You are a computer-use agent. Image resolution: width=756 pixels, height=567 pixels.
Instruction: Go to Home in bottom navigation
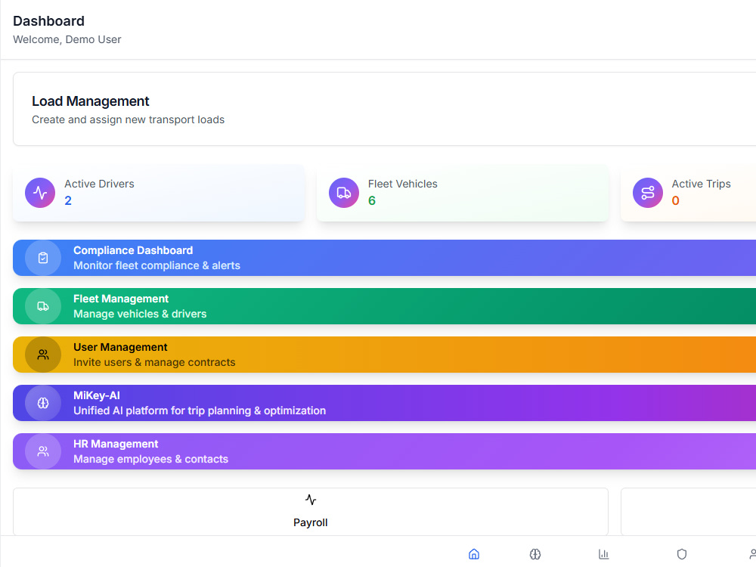click(x=474, y=554)
